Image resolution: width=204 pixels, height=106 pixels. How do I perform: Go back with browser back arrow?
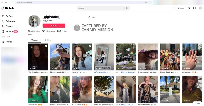2,2
